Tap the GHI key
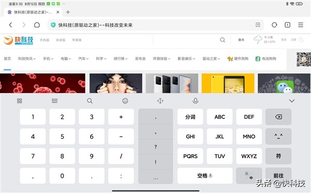The width and height of the screenshot is (311, 193). (x=190, y=136)
